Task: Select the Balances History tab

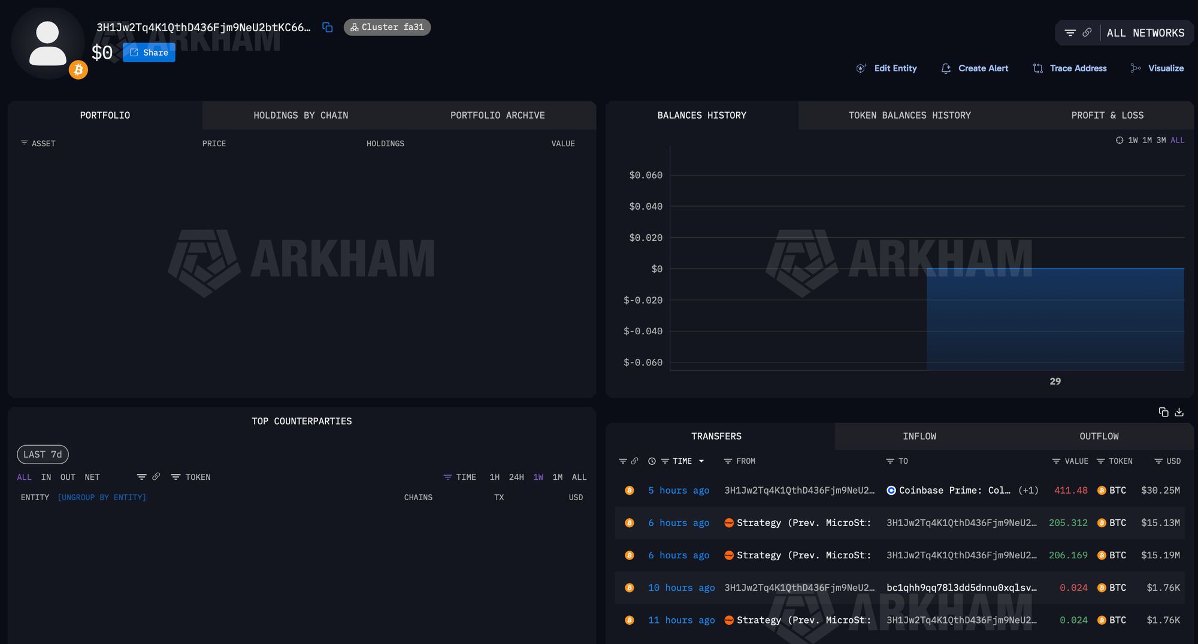Action: (702, 115)
